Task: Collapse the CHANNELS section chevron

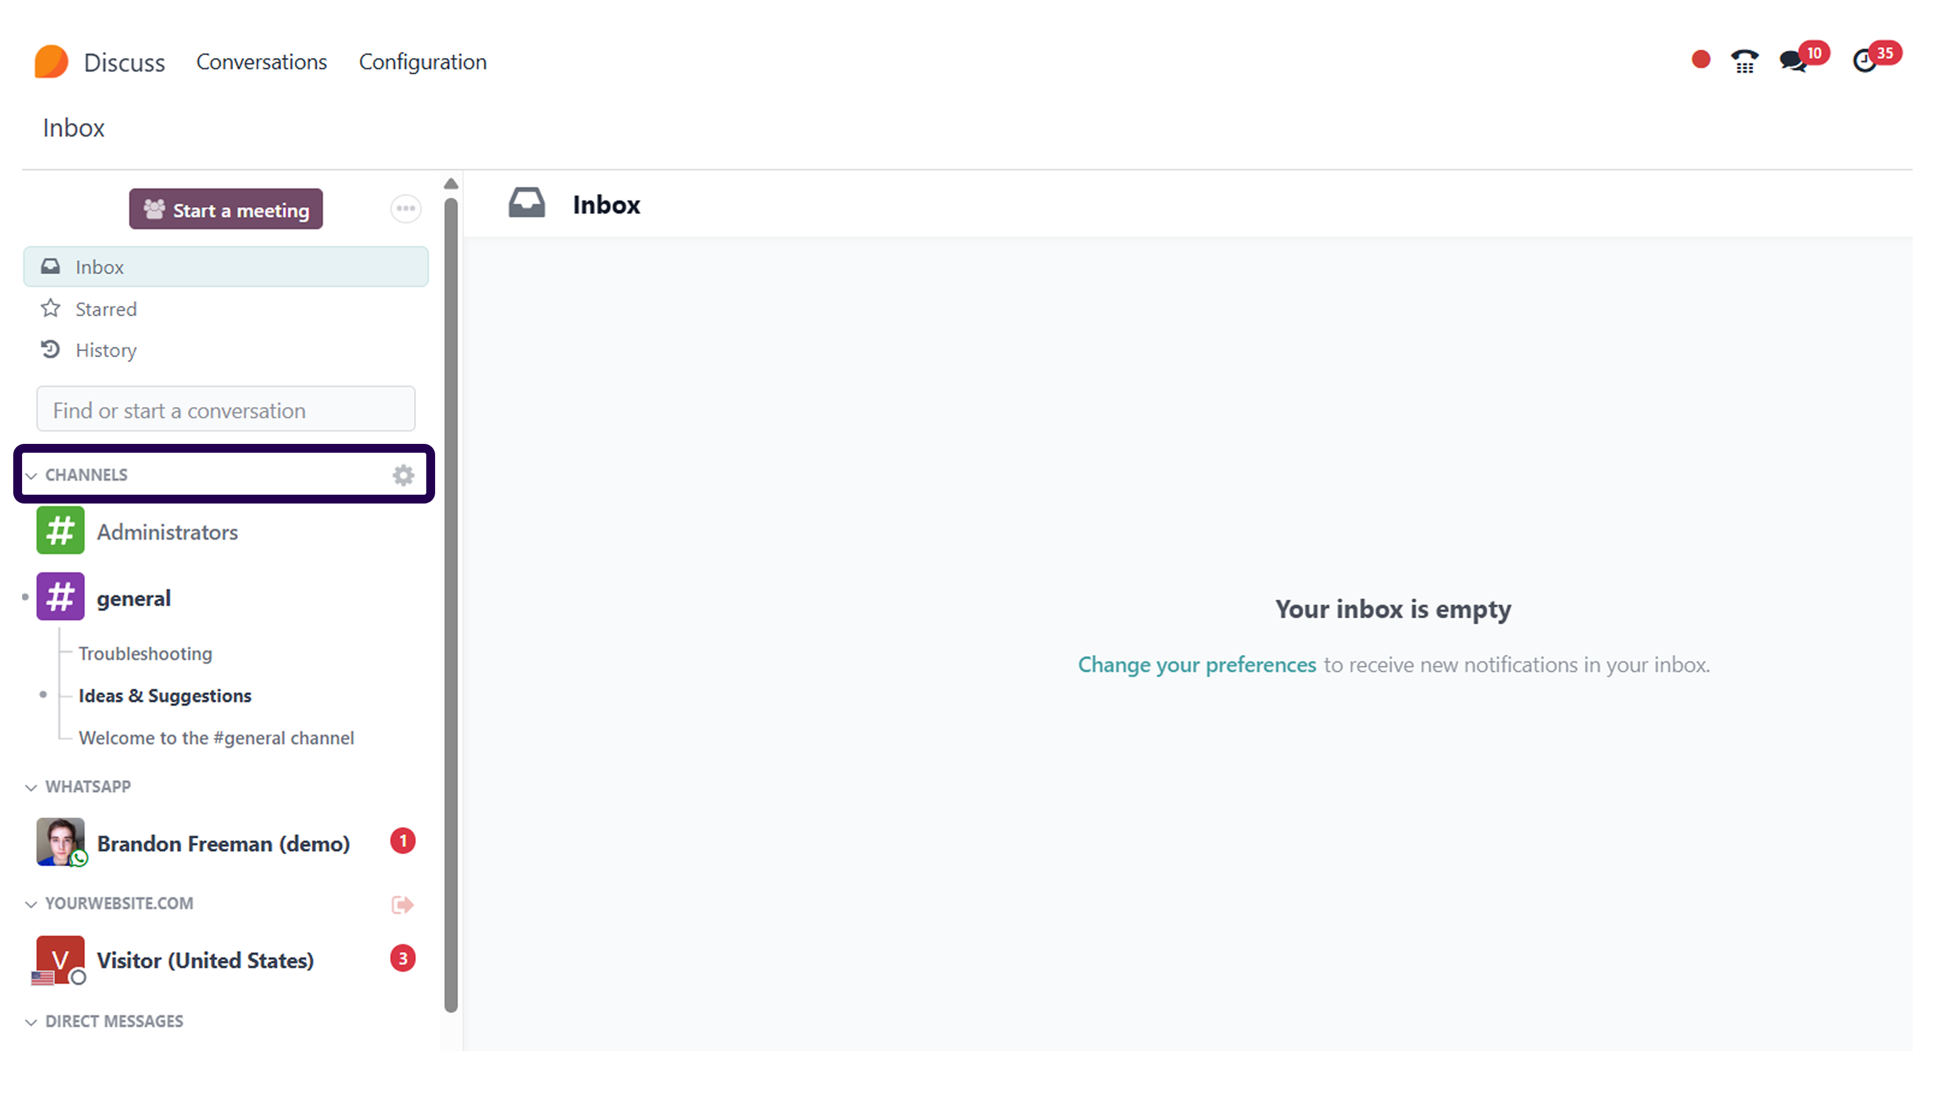Action: 31,475
